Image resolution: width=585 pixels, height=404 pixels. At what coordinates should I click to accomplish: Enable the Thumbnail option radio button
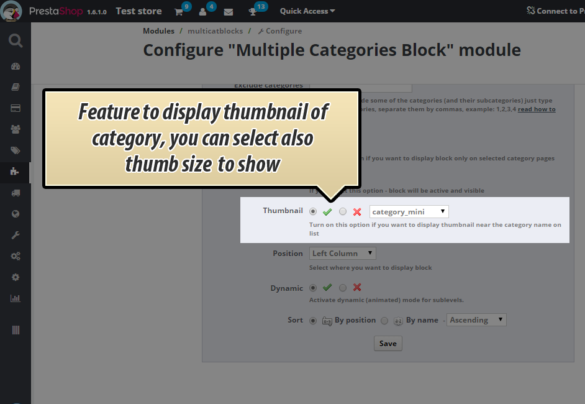click(313, 212)
